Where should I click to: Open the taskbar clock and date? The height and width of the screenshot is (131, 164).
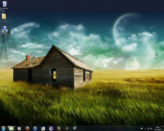157,129
